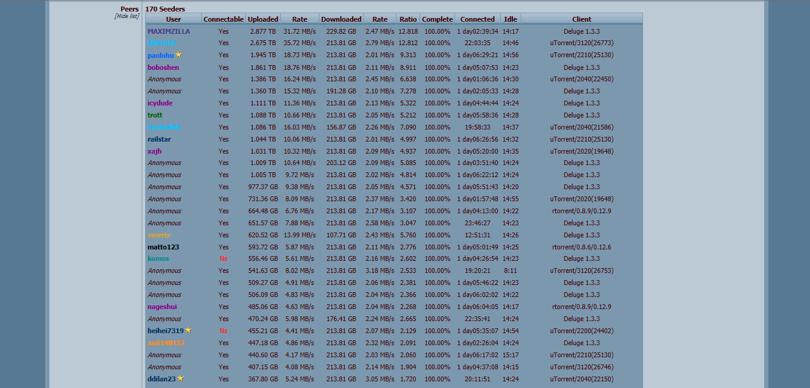The width and height of the screenshot is (810, 388).
Task: Click client uTorrent/2040(22450)
Action: pos(582,79)
